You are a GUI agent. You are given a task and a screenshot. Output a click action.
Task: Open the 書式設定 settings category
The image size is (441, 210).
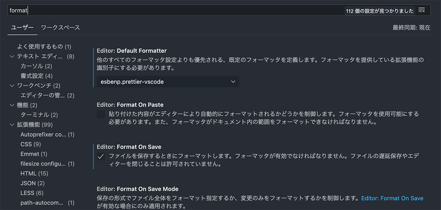click(x=36, y=76)
